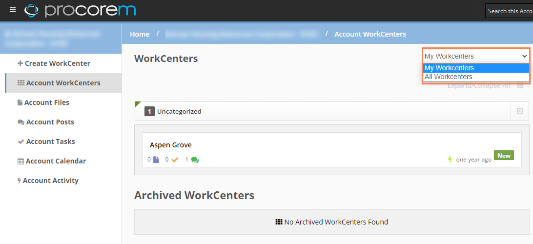This screenshot has width=533, height=244.
Task: Click the Search this Account field
Action: click(x=509, y=11)
